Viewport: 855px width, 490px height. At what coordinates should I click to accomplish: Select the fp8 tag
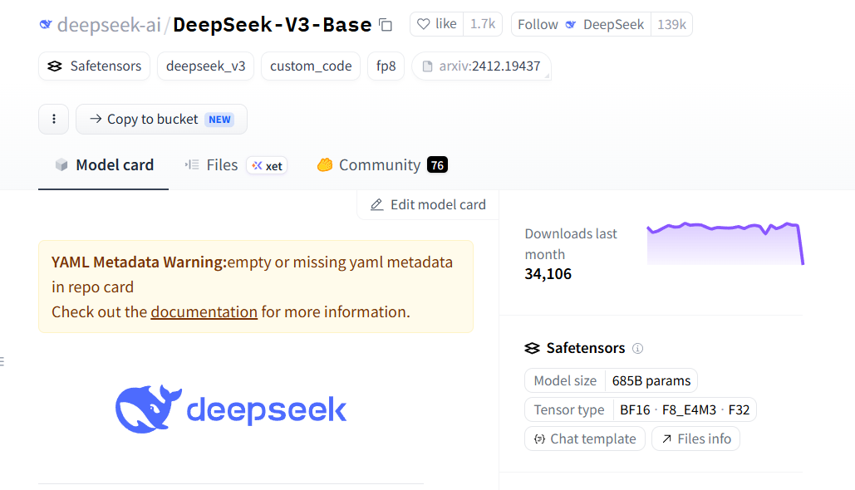(386, 66)
